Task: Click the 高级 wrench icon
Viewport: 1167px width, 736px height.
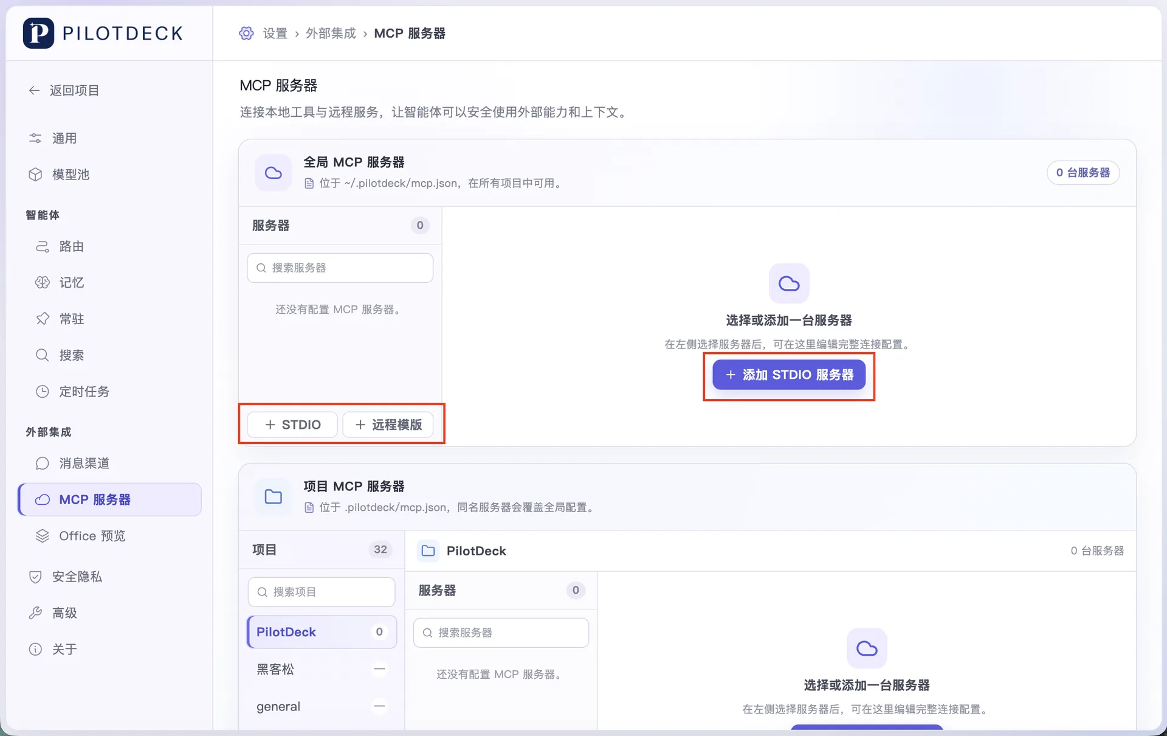Action: pyautogui.click(x=35, y=613)
